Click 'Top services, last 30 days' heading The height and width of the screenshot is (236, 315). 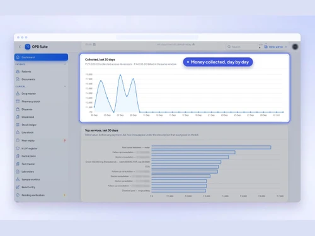click(101, 130)
